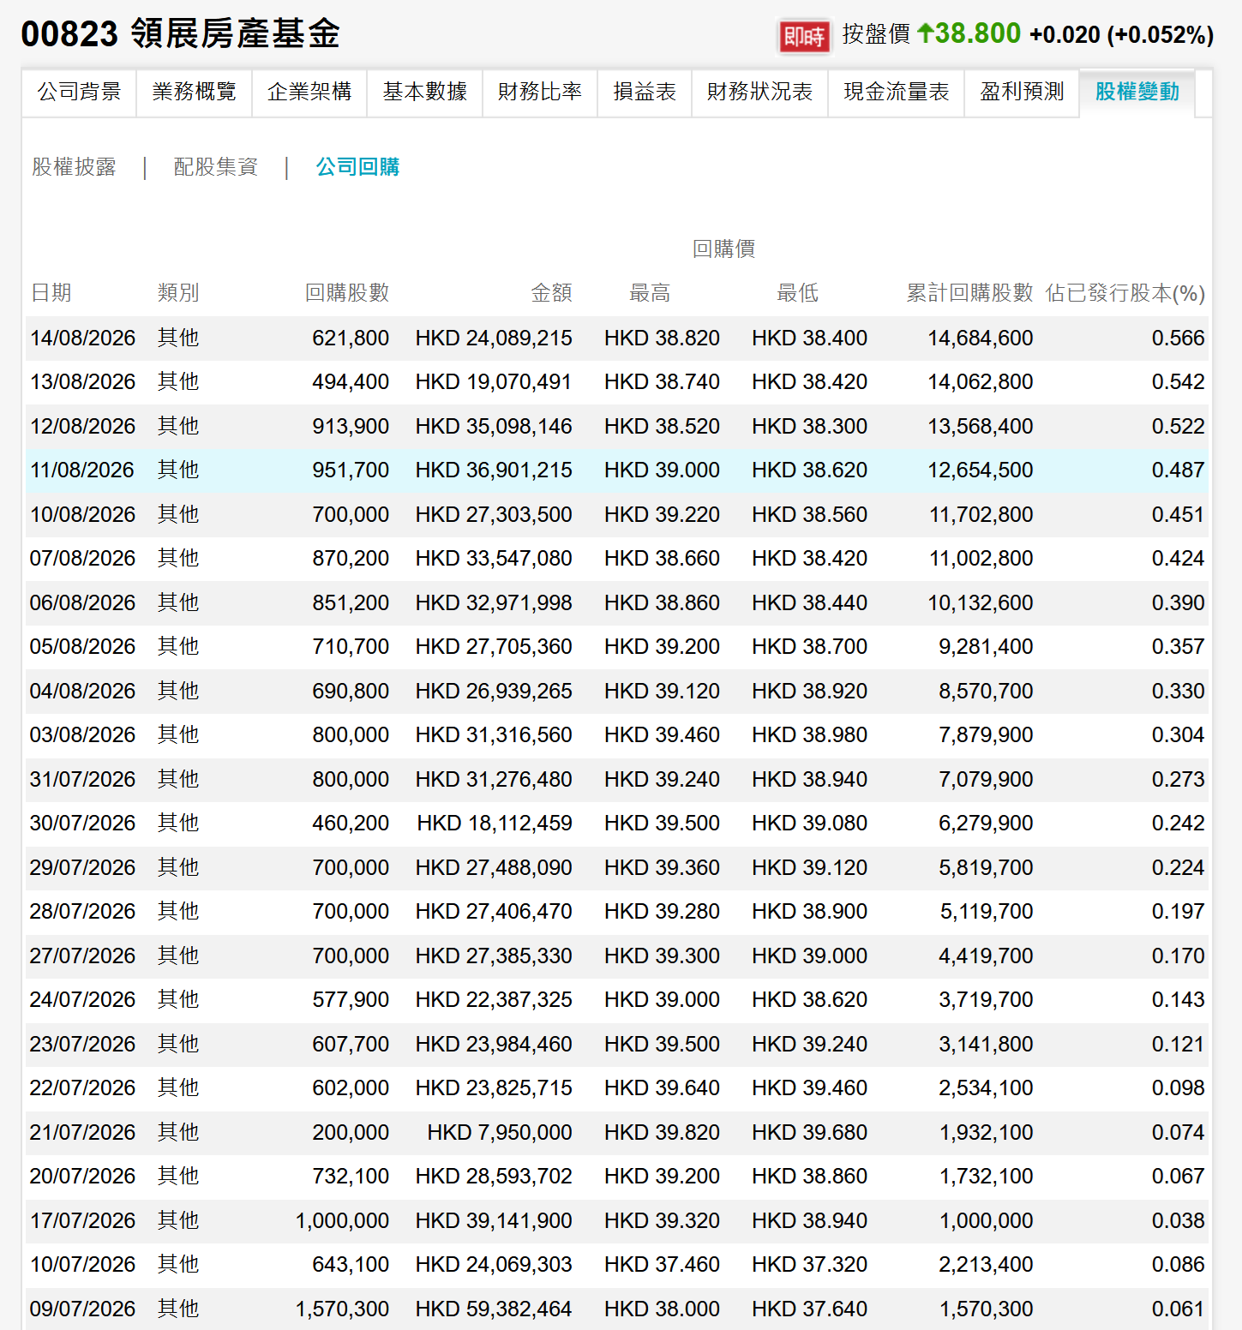Click the 類別 column header
The image size is (1242, 1330).
[x=178, y=293]
